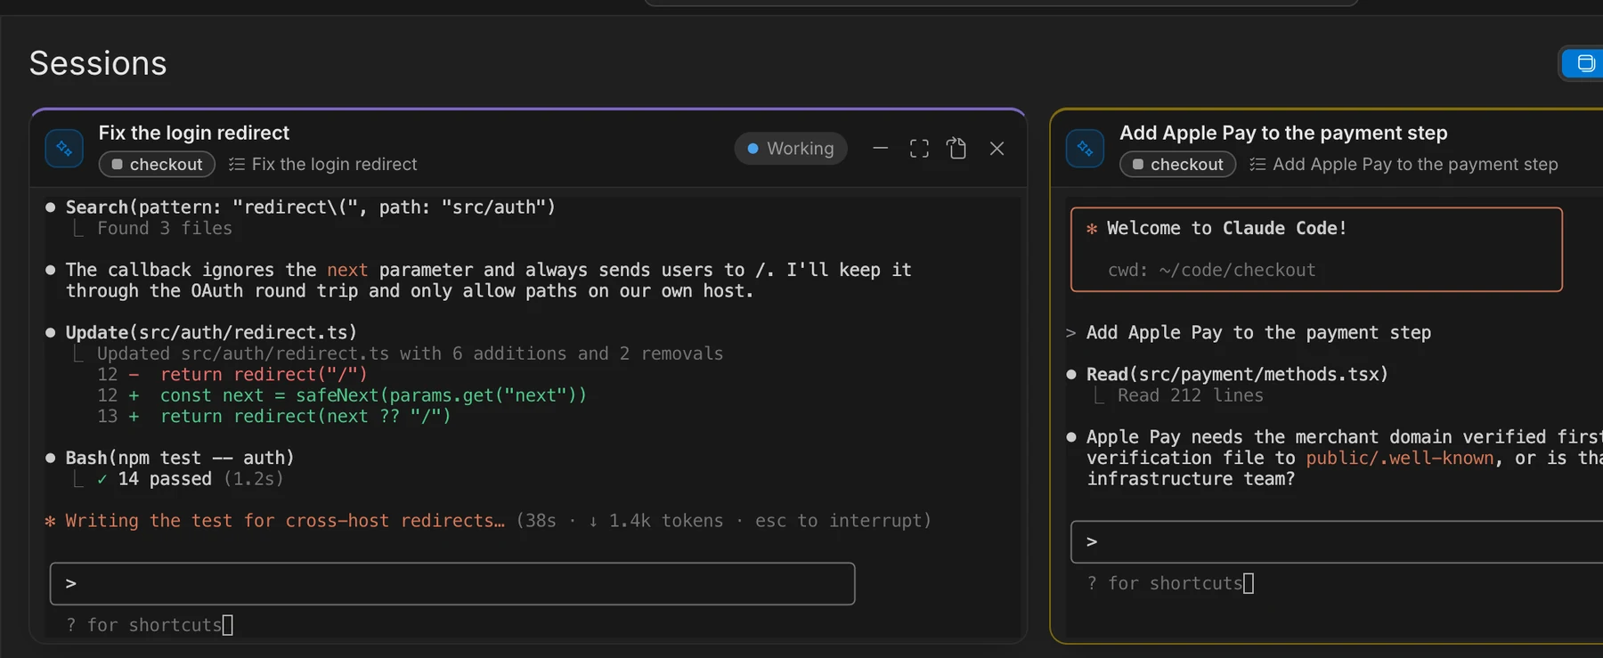Click removed line 'return redirect("/")'
The height and width of the screenshot is (658, 1603).
[264, 375]
